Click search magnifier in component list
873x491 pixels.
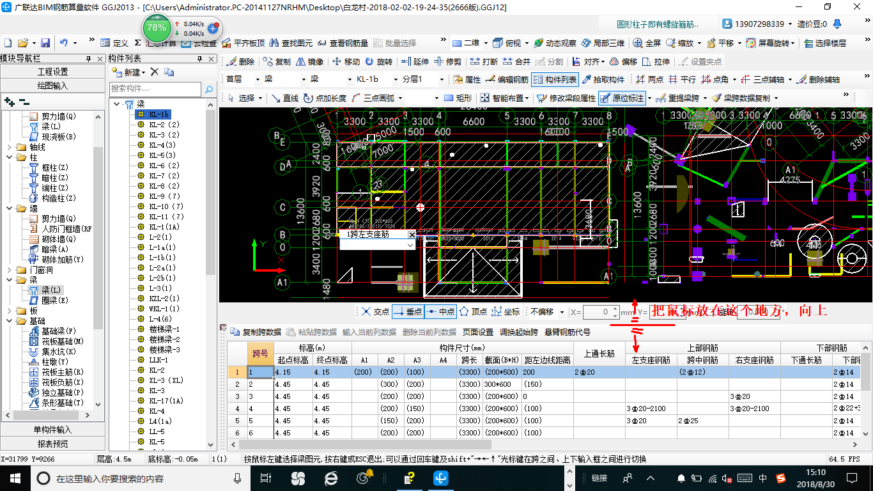pyautogui.click(x=209, y=90)
